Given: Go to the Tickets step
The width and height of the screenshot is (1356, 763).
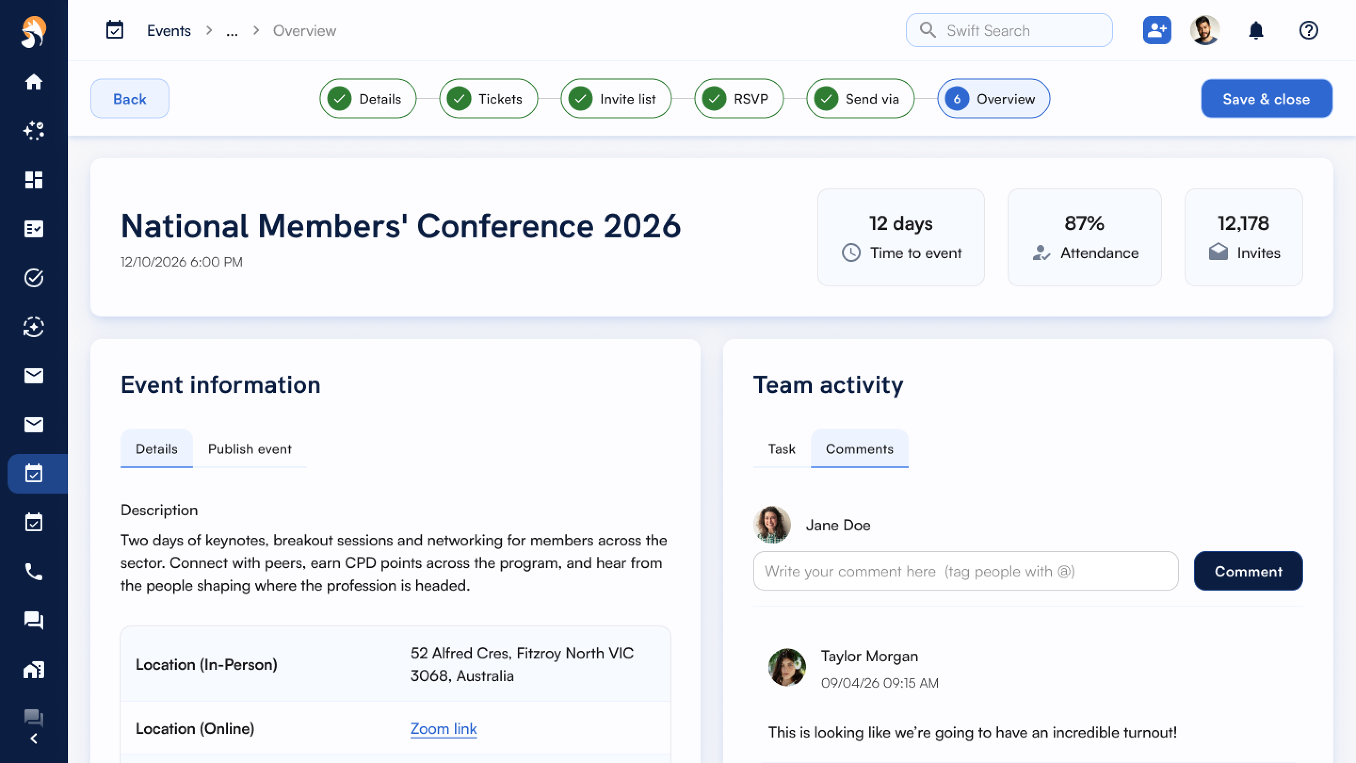Looking at the screenshot, I should click(488, 98).
